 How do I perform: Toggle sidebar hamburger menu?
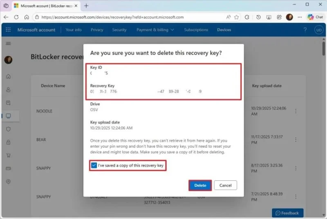8,44
